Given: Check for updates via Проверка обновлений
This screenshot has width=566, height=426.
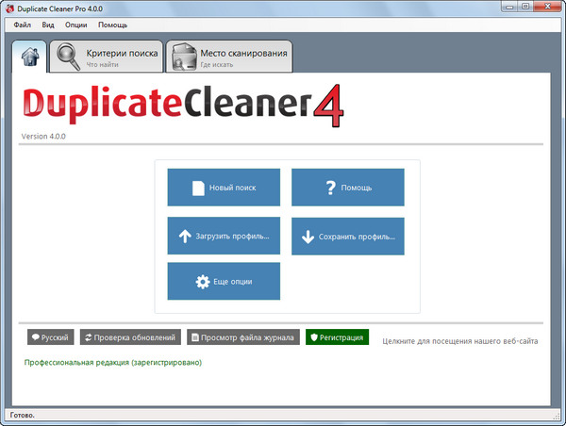Looking at the screenshot, I should [x=129, y=337].
